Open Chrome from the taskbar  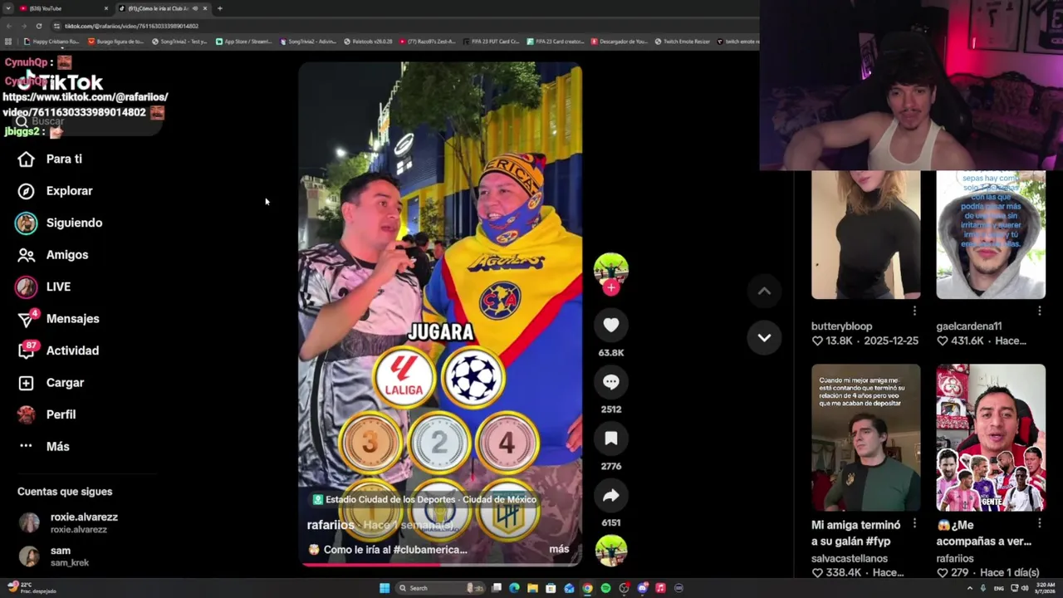[x=587, y=588]
